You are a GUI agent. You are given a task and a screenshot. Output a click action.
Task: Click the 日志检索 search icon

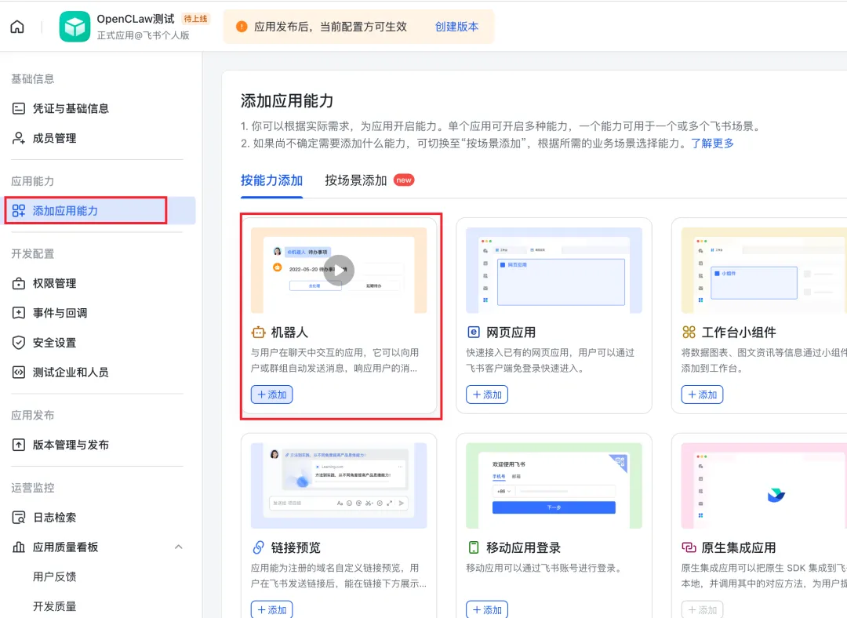(18, 518)
